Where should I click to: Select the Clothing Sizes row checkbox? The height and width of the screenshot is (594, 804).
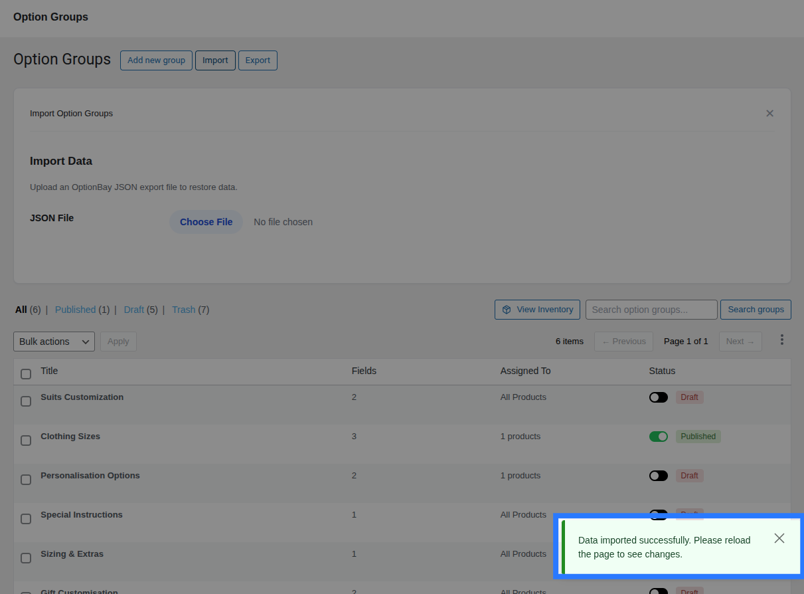[26, 441]
